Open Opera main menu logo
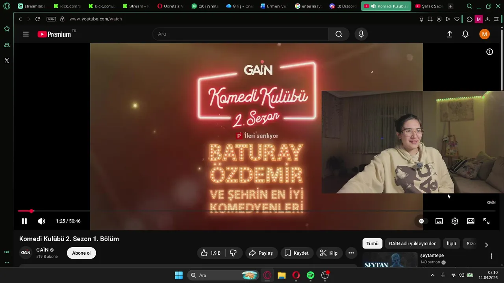This screenshot has width=504, height=283. pyautogui.click(x=7, y=6)
